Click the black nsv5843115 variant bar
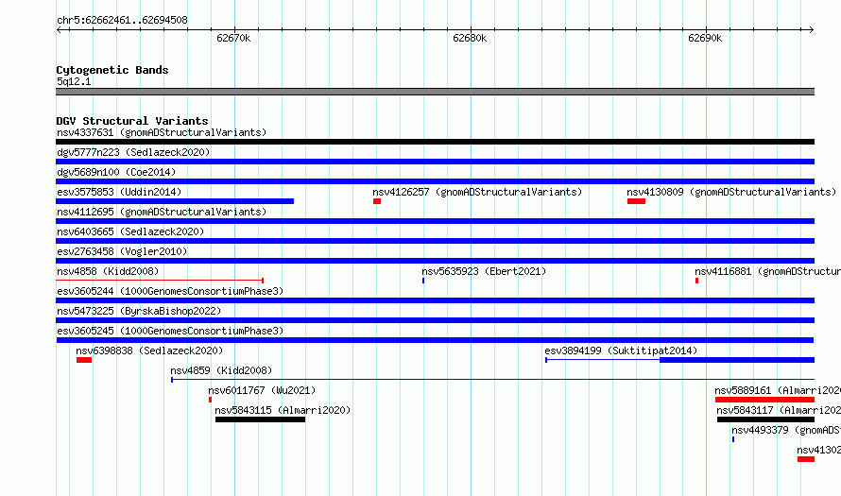841x496 pixels. (260, 419)
